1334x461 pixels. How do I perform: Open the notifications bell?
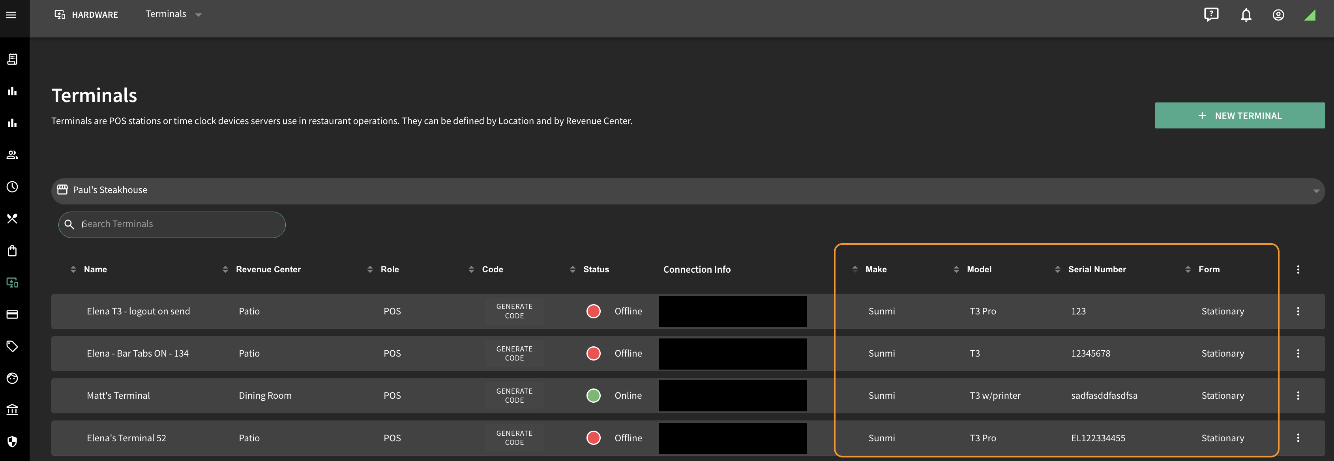click(x=1246, y=15)
